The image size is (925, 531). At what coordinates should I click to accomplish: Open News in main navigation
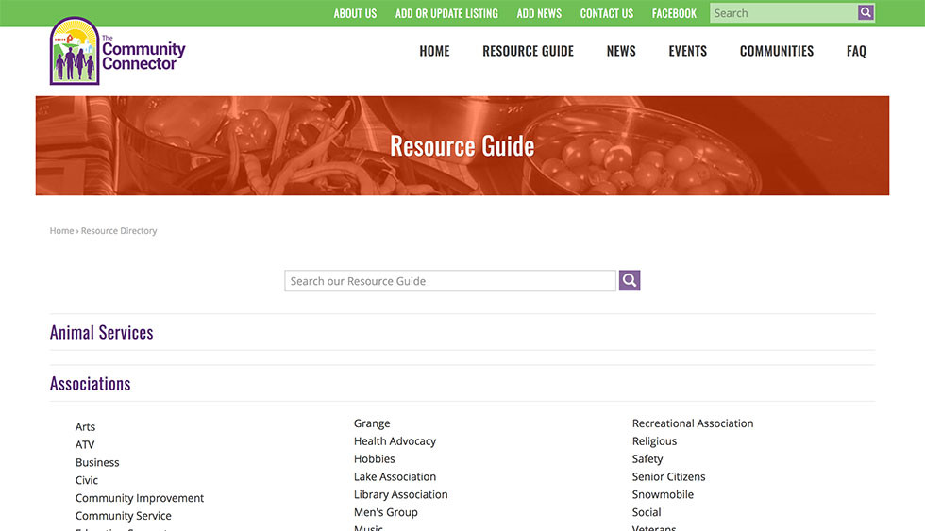click(x=621, y=51)
